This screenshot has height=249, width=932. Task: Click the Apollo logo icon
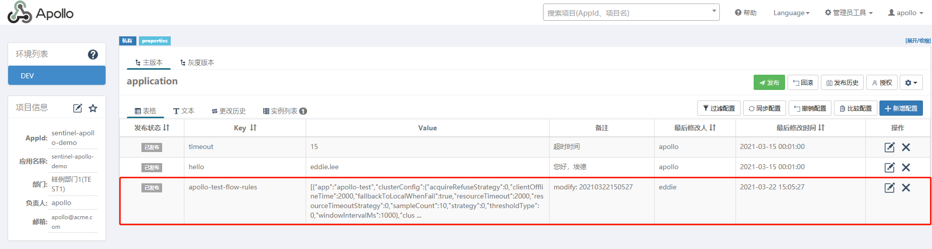click(x=20, y=12)
